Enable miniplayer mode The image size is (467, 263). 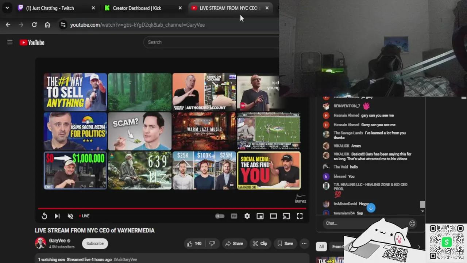click(x=260, y=216)
